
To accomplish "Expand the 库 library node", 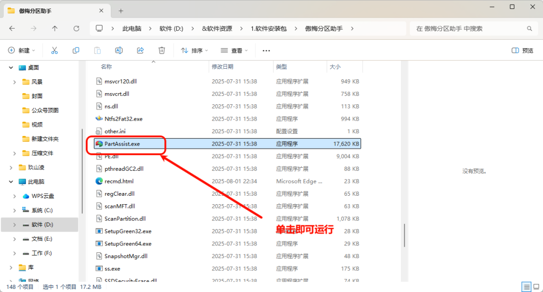I will 11,268.
